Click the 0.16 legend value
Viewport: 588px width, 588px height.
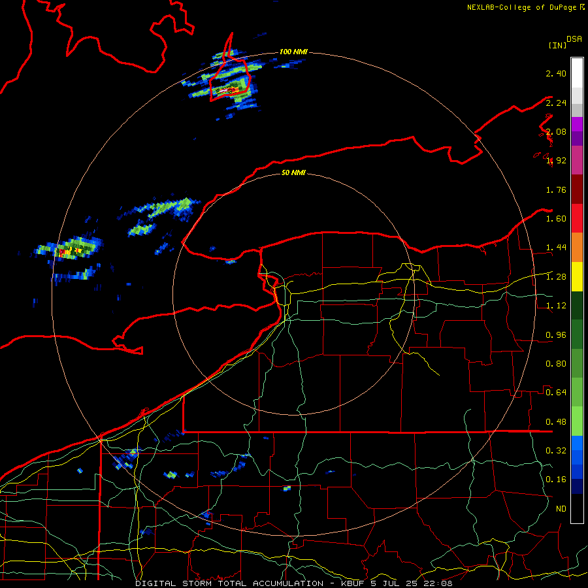pyautogui.click(x=556, y=480)
